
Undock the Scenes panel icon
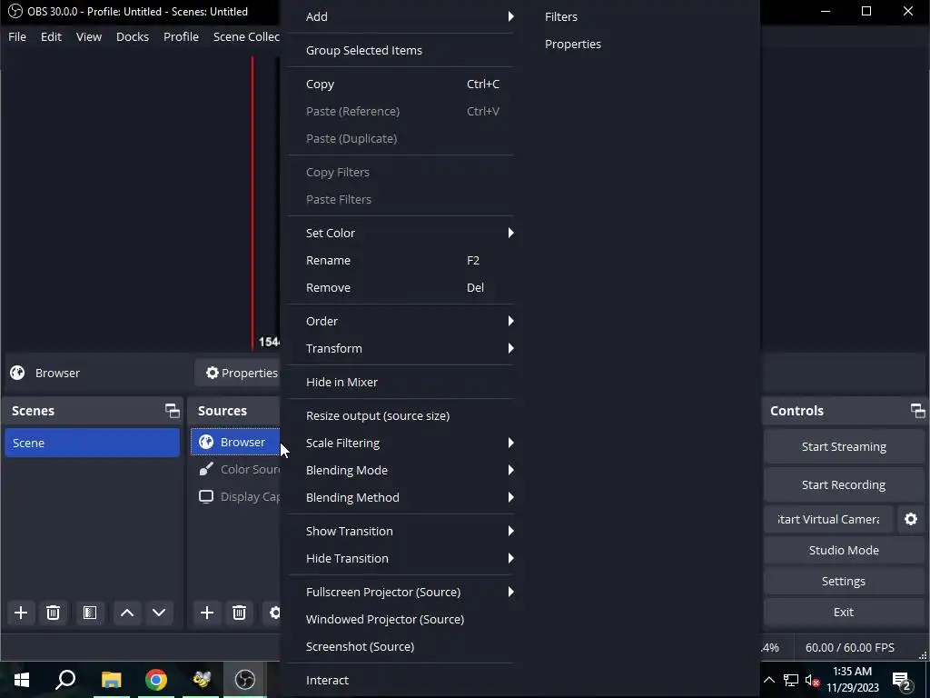click(x=172, y=411)
